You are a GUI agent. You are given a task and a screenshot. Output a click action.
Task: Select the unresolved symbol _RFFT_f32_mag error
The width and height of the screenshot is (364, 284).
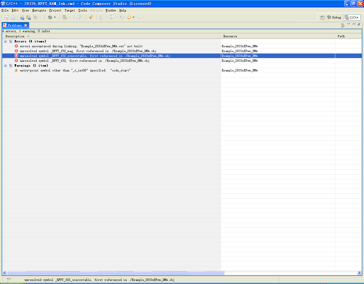(182, 51)
